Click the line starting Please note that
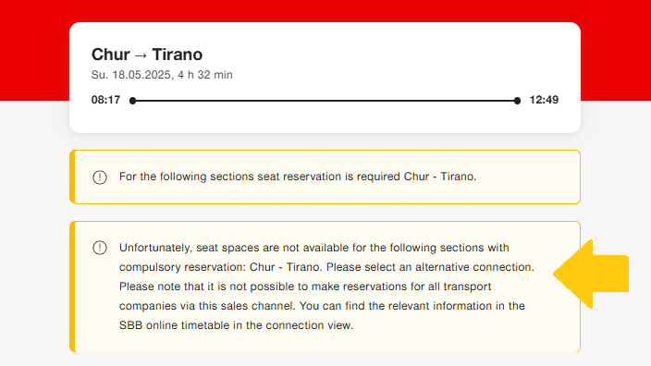651x366 pixels. [x=305, y=287]
